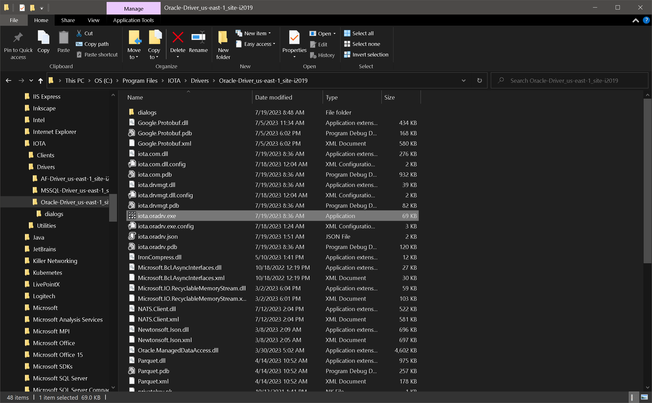The image size is (652, 403).
Task: Click Select none in ribbon
Action: coord(362,44)
